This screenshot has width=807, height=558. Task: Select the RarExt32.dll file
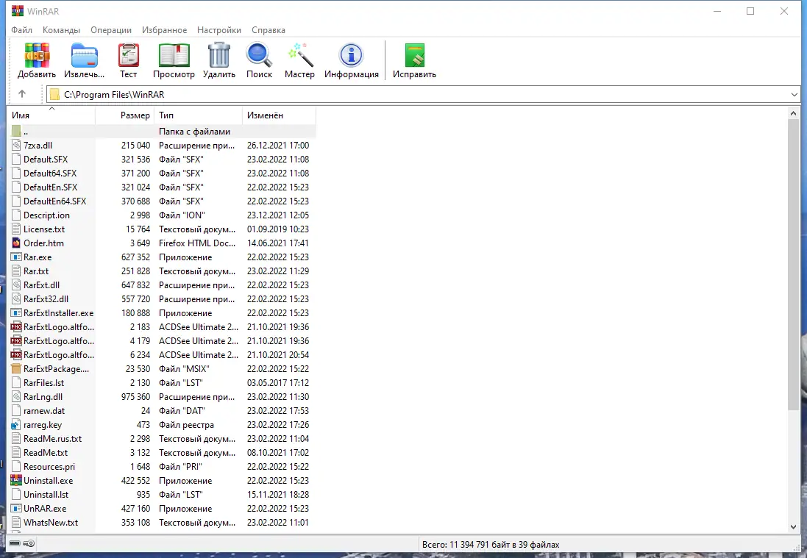click(163, 298)
